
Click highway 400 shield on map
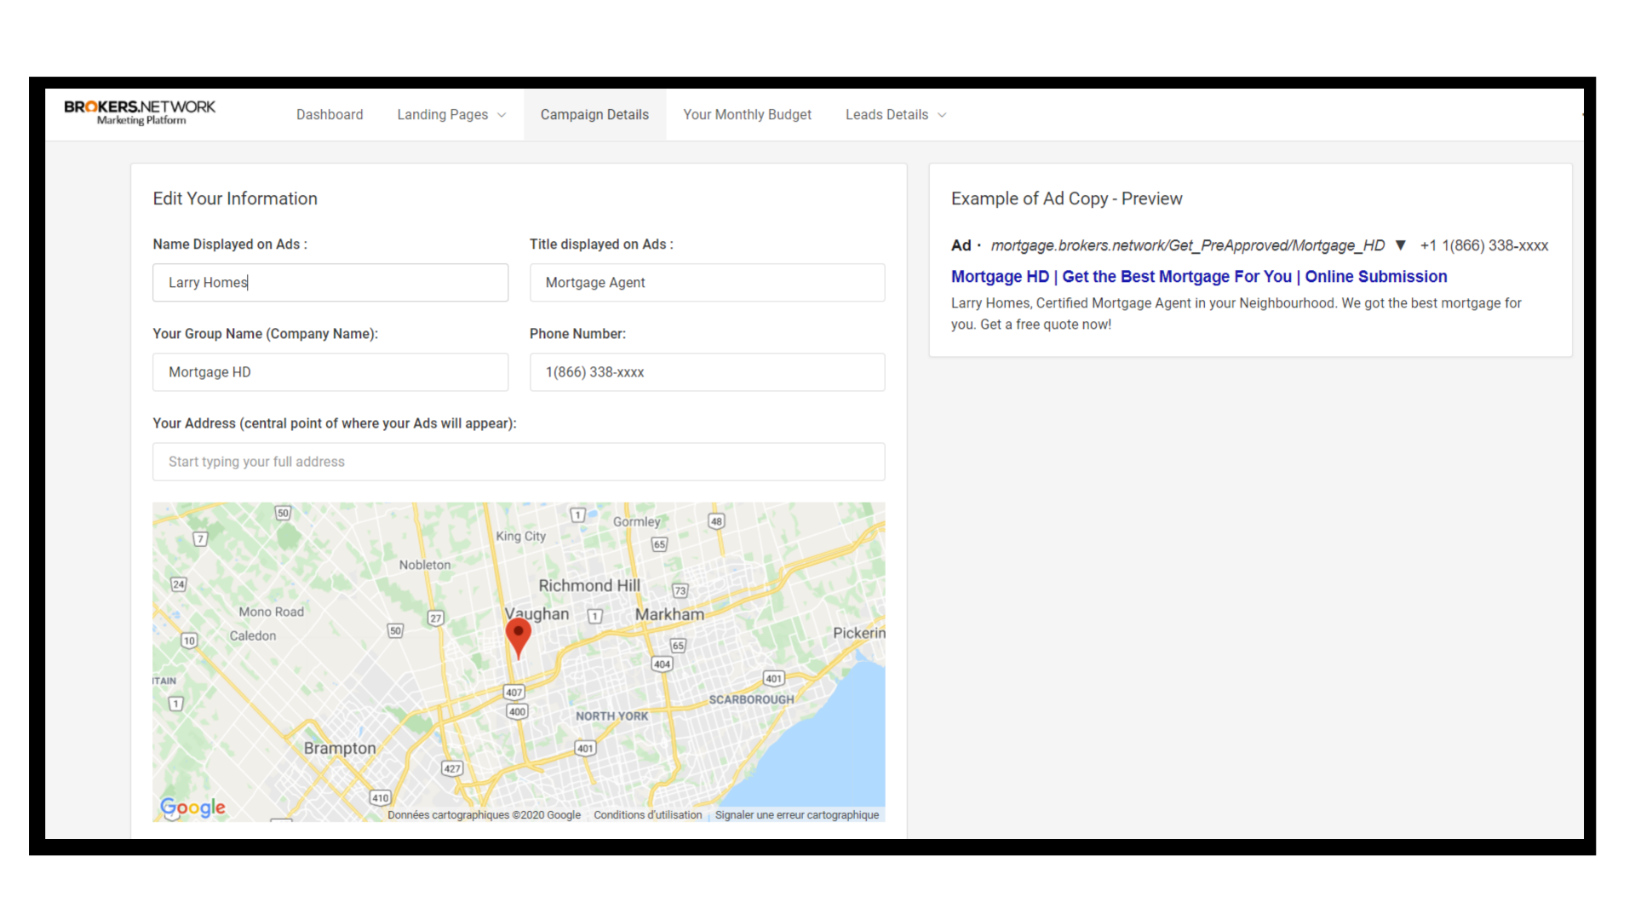[x=517, y=712]
